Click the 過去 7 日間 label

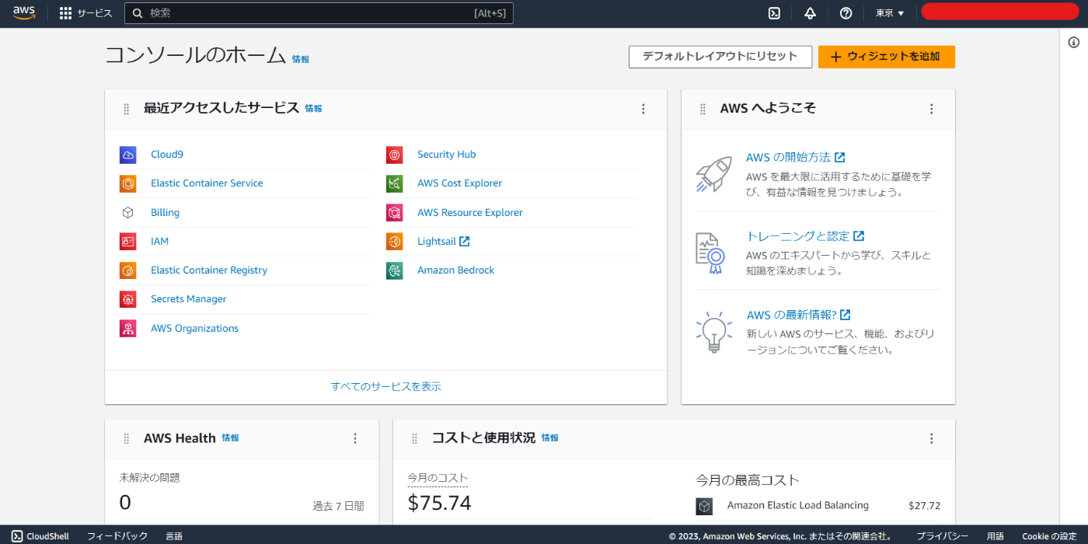[x=338, y=506]
